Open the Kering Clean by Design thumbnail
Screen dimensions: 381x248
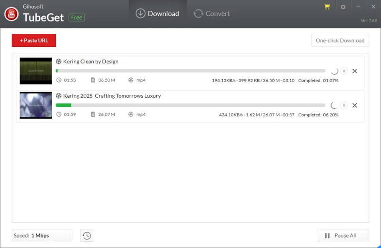click(x=36, y=71)
